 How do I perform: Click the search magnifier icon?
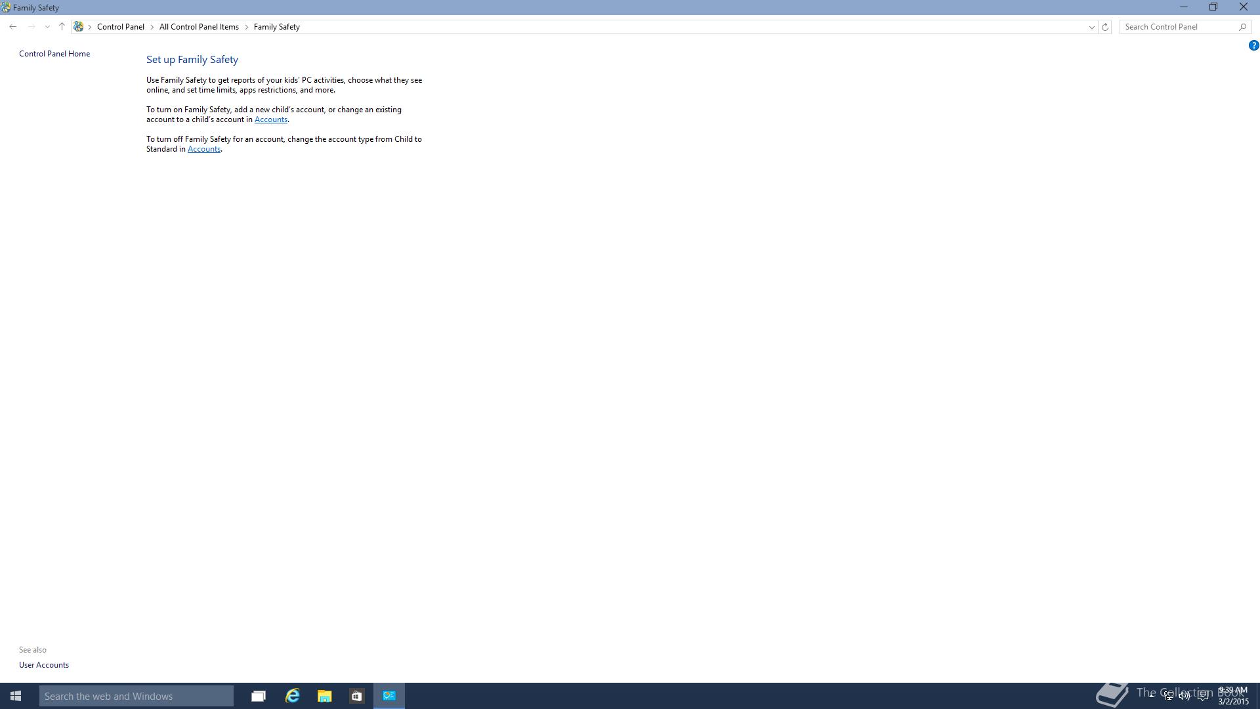tap(1243, 27)
